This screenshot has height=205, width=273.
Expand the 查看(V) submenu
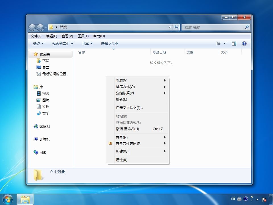(x=165, y=81)
